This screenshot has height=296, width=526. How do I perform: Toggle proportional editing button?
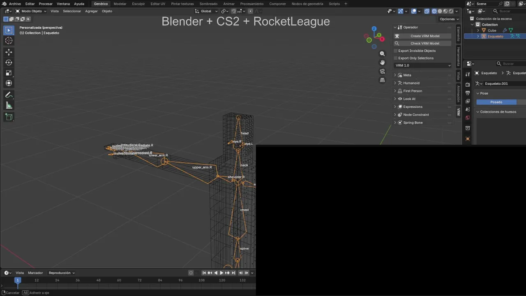coord(250,11)
